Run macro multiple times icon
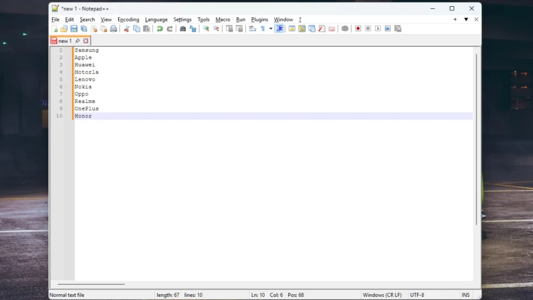This screenshot has height=300, width=533. coord(388,29)
